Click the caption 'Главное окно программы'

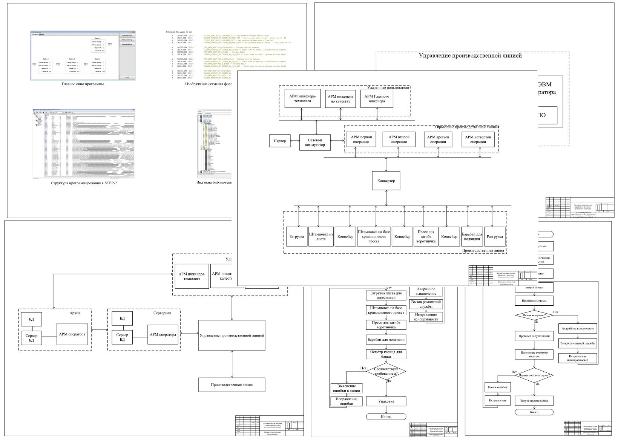coord(83,84)
